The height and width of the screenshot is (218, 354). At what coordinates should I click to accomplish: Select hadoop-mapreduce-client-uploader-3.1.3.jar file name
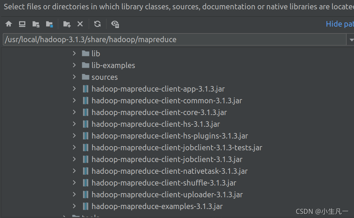[167, 195]
